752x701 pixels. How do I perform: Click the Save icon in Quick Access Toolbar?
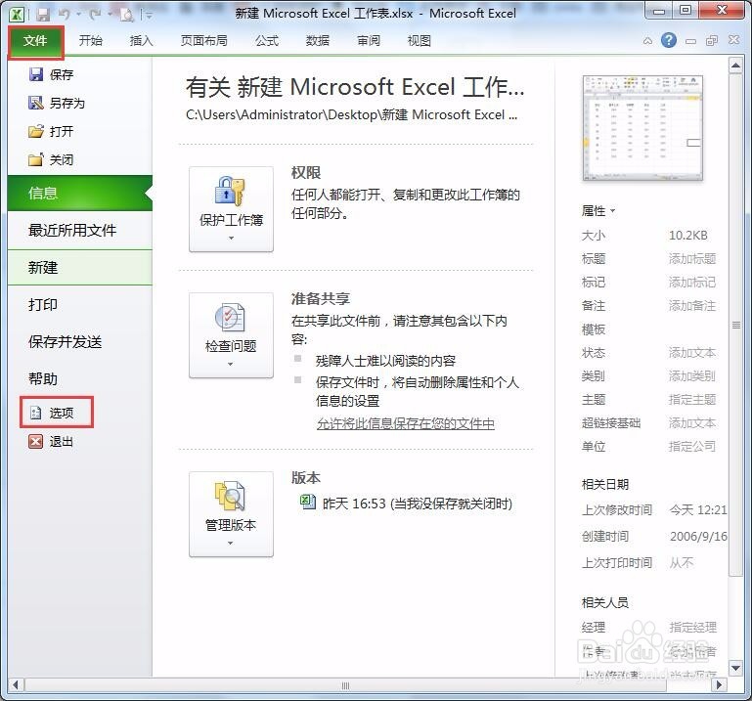tap(43, 15)
